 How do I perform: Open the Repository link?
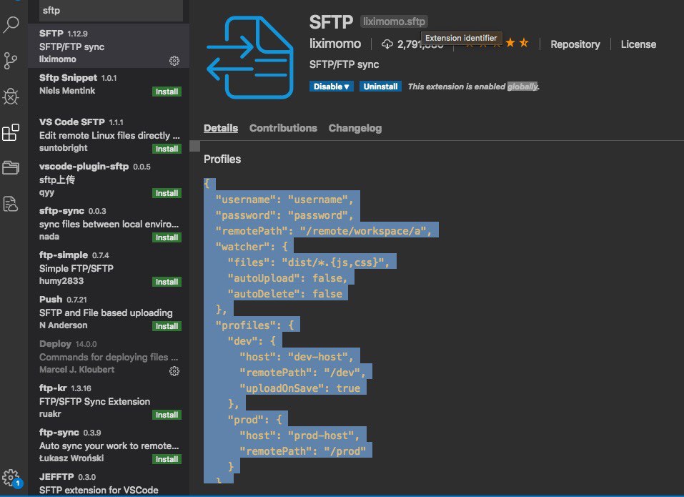coord(575,44)
